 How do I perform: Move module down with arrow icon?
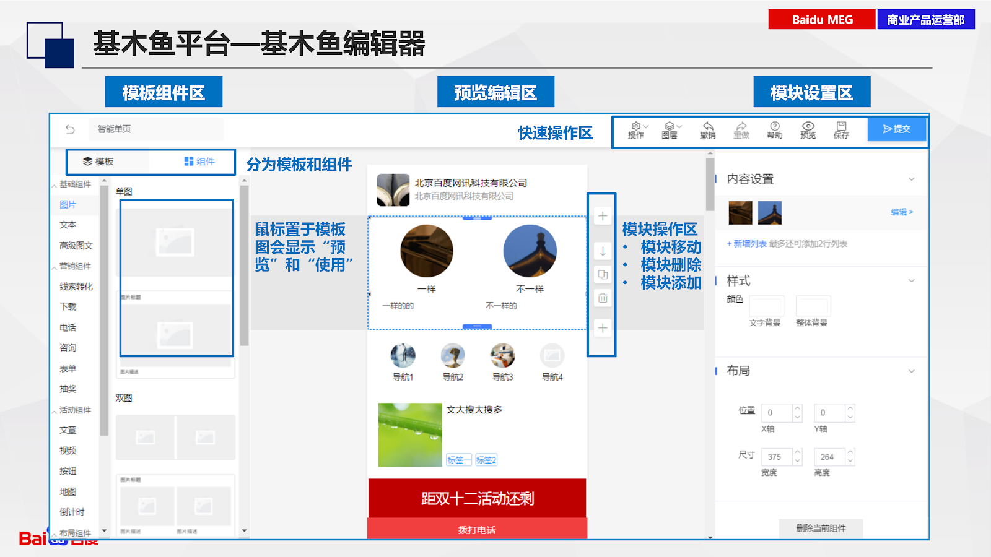pyautogui.click(x=603, y=251)
